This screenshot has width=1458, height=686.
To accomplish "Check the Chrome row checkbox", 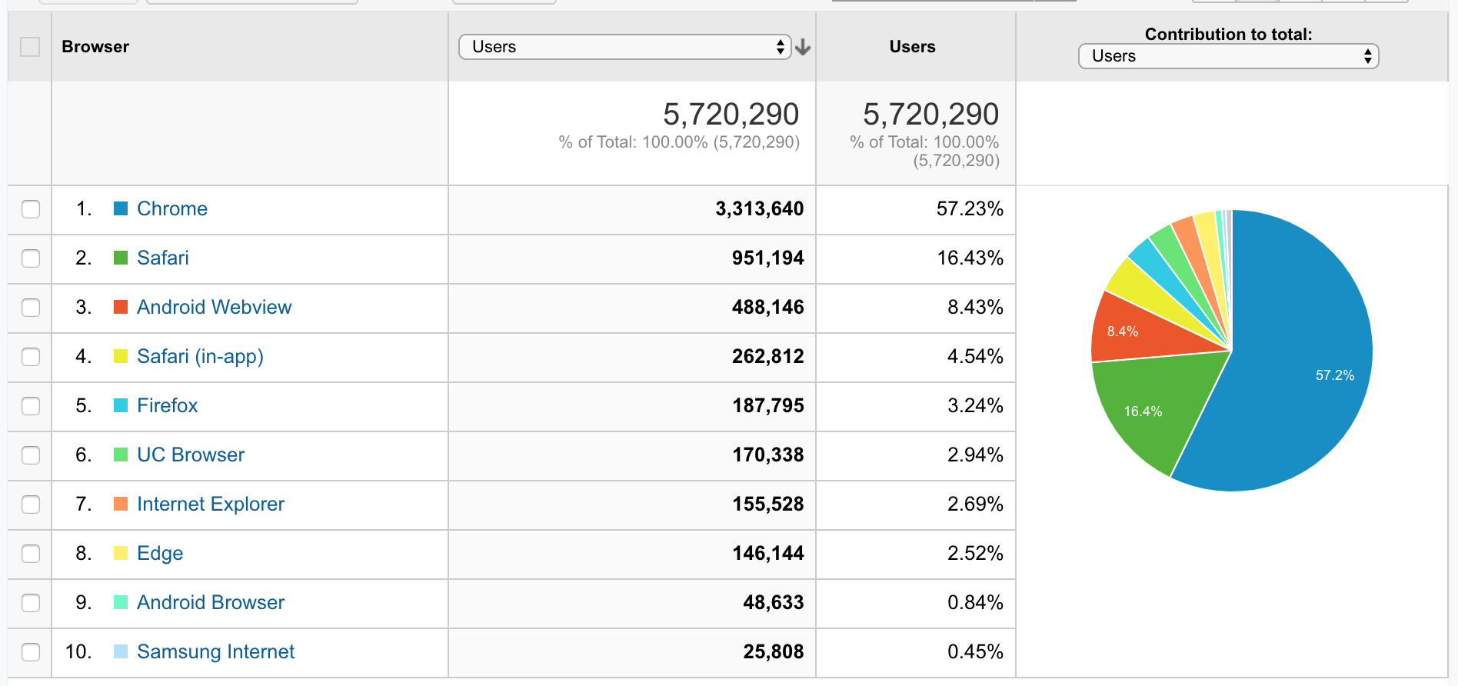I will [x=31, y=209].
